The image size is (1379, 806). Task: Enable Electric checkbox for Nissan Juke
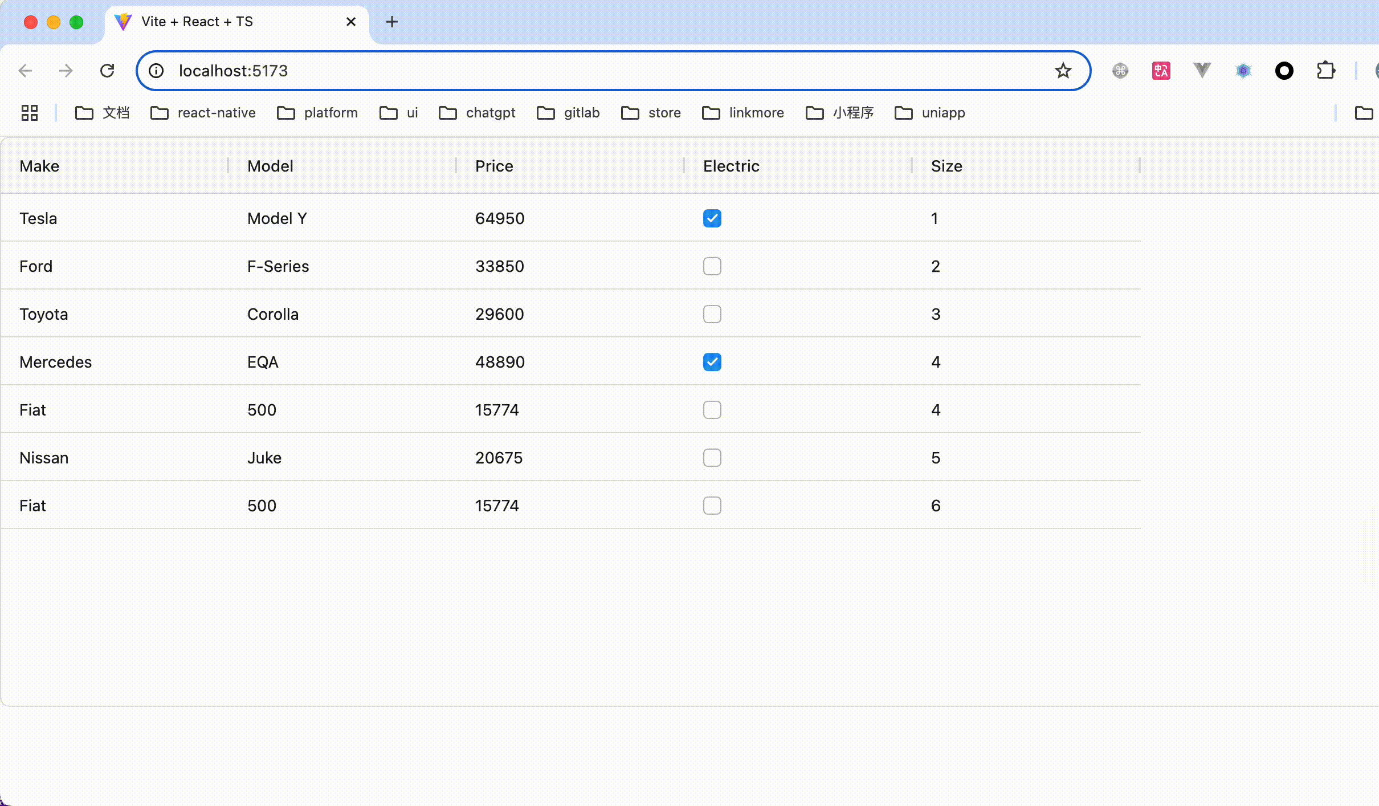click(712, 458)
